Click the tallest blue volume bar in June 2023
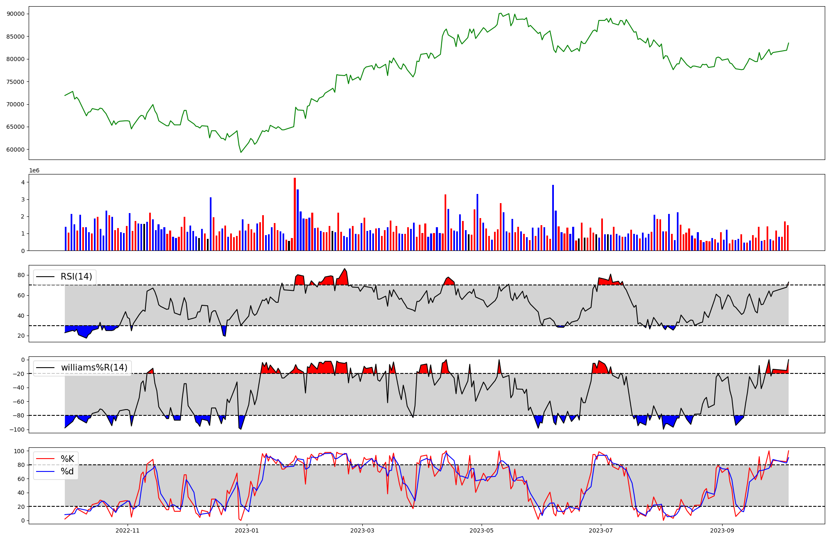Screen dimensions: 831x540 click(553, 218)
